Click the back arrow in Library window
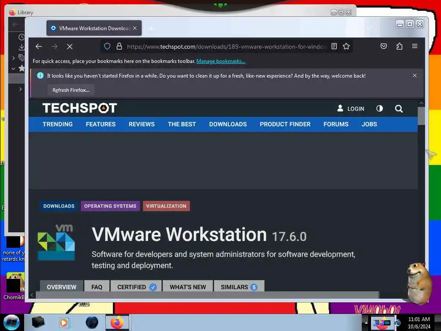 tap(16, 25)
